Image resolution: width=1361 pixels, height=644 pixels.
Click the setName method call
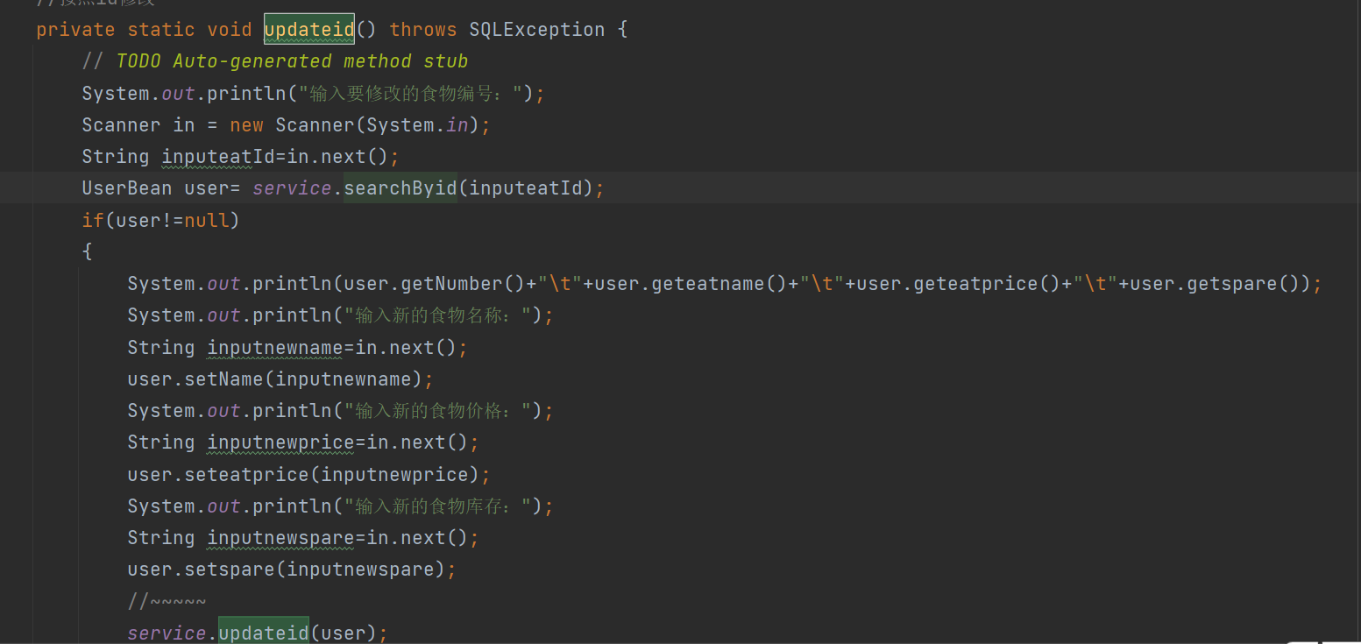coord(223,379)
